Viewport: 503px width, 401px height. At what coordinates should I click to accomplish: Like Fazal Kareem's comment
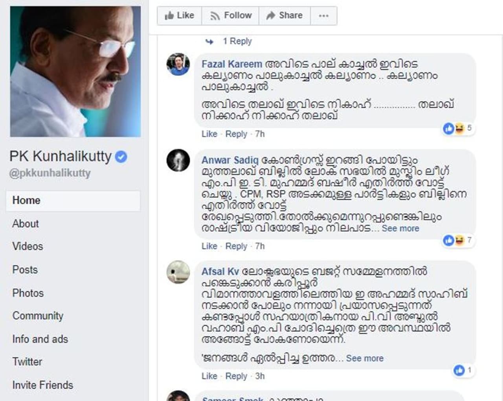point(209,134)
